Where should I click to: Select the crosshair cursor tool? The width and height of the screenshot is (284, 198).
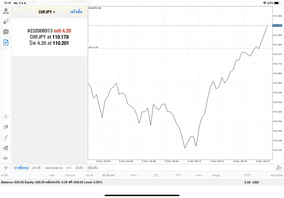[x=6, y=116]
